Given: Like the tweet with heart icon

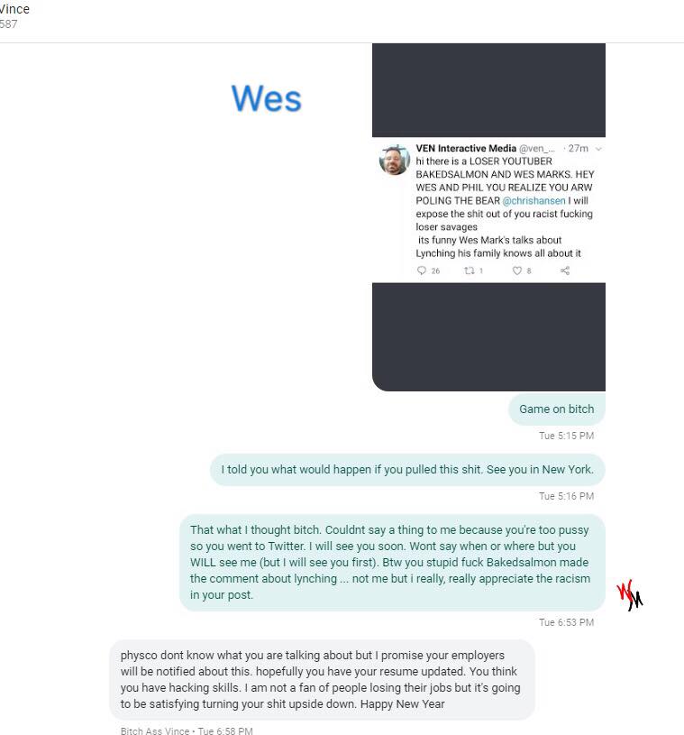Looking at the screenshot, I should [517, 271].
